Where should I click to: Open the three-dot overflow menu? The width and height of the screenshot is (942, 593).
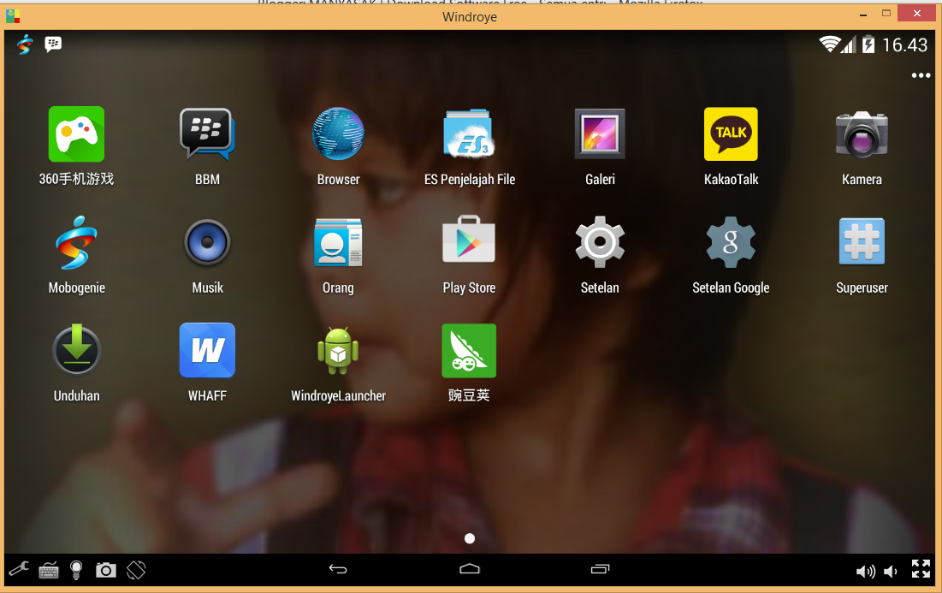point(921,75)
